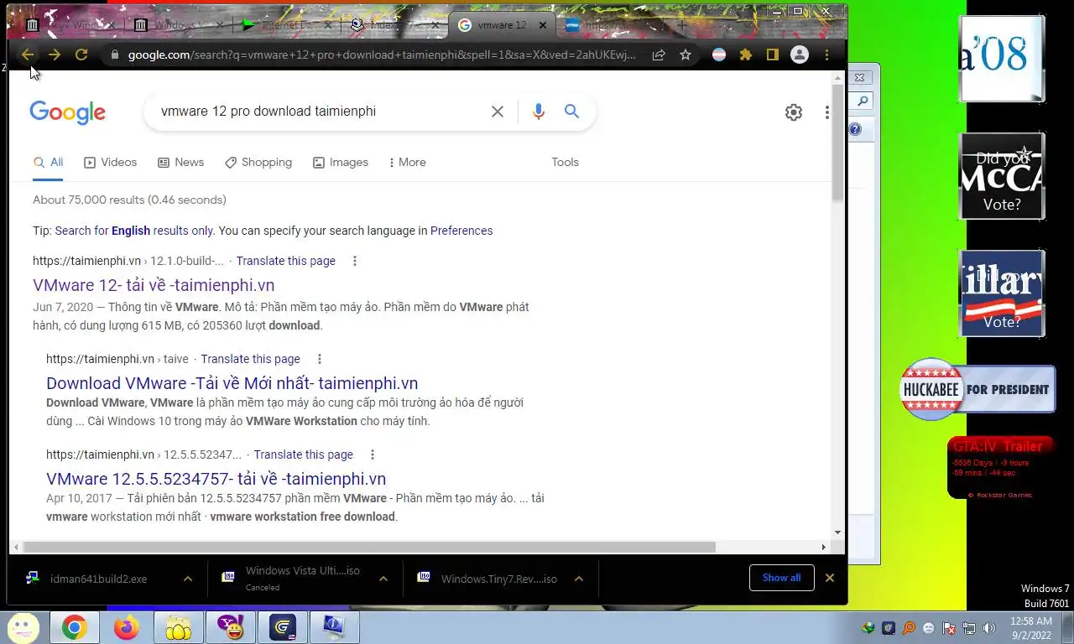
Task: Open the Action Center flag tray icon
Action: coord(949,628)
